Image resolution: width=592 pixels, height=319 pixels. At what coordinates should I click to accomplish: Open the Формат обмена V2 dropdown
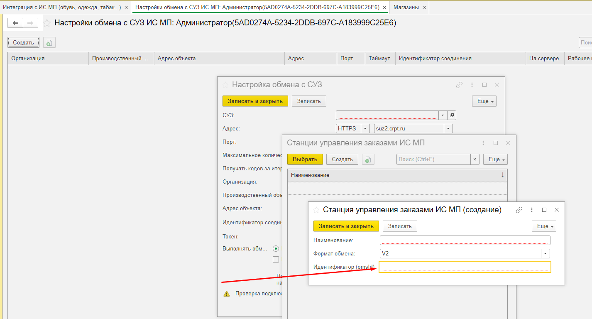[545, 253]
